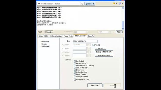Screen dimensions: 161x90
Task: Select the Enter Code radio option
Action: [75, 70]
